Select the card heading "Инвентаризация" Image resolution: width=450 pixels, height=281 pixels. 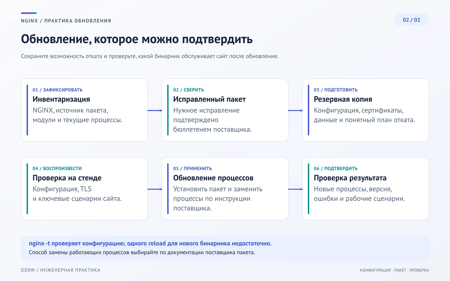(x=61, y=99)
